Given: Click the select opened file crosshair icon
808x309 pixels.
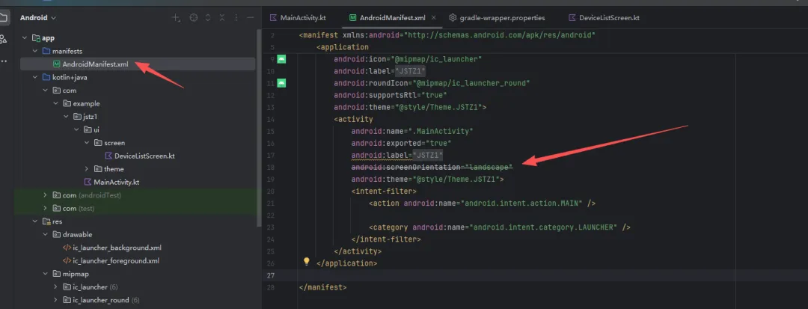Looking at the screenshot, I should pyautogui.click(x=193, y=18).
